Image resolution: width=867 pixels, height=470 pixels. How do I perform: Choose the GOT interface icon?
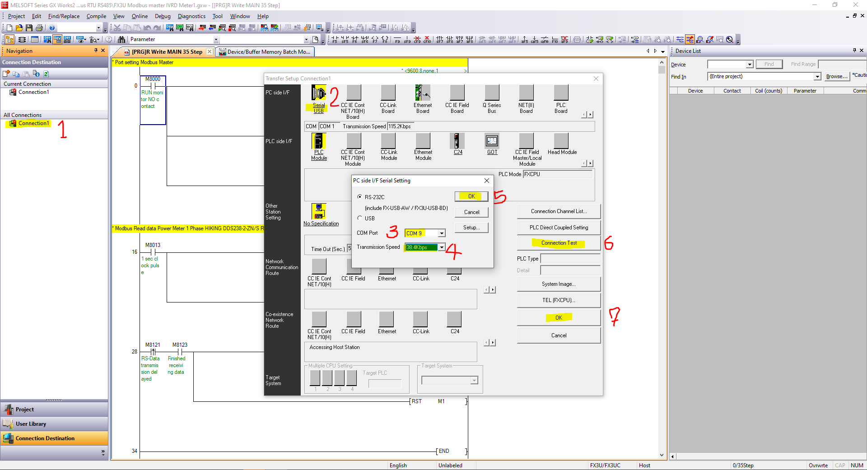pos(492,141)
